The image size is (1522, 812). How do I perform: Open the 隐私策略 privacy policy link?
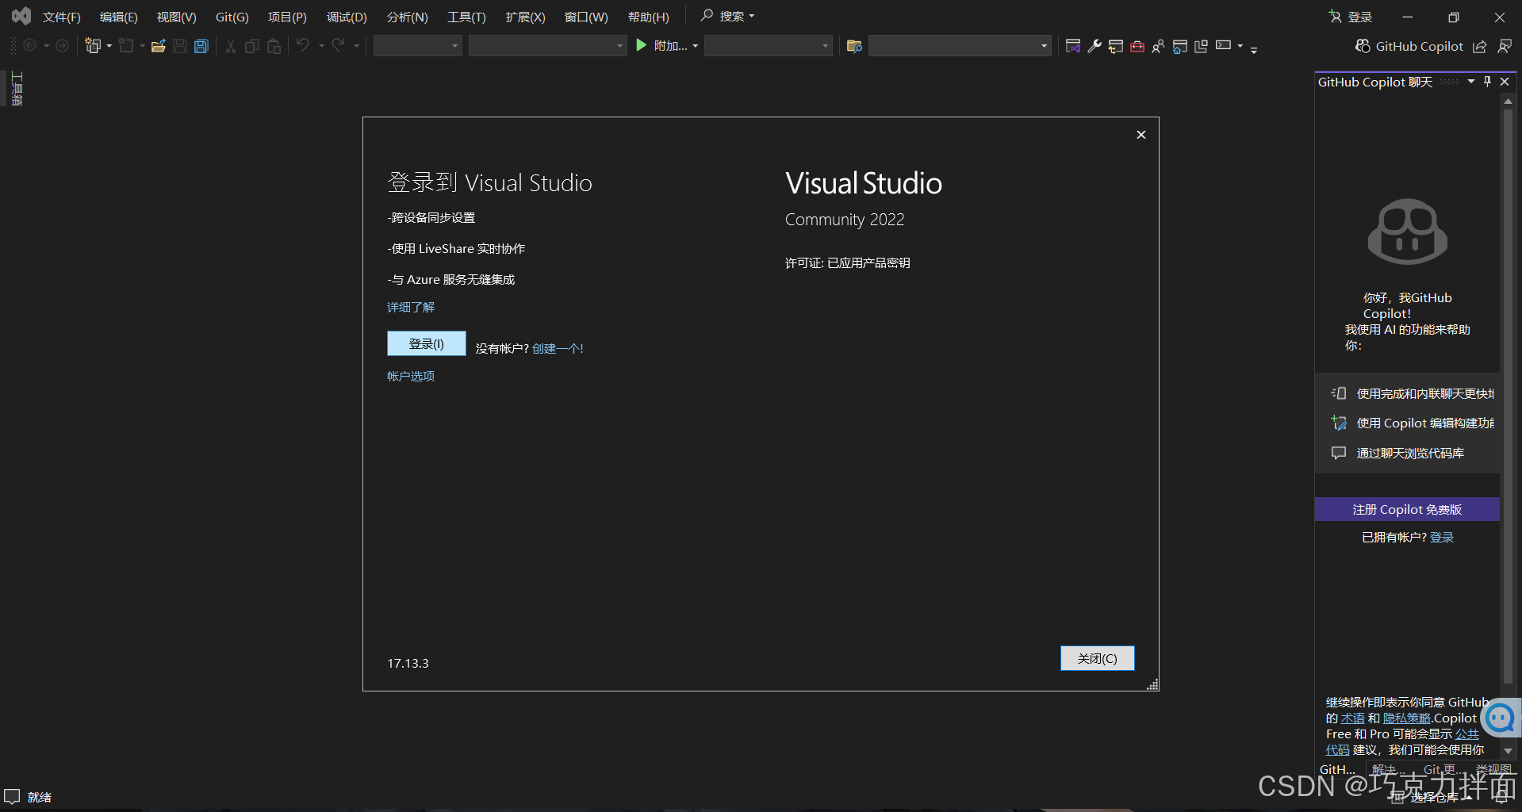[1406, 718]
